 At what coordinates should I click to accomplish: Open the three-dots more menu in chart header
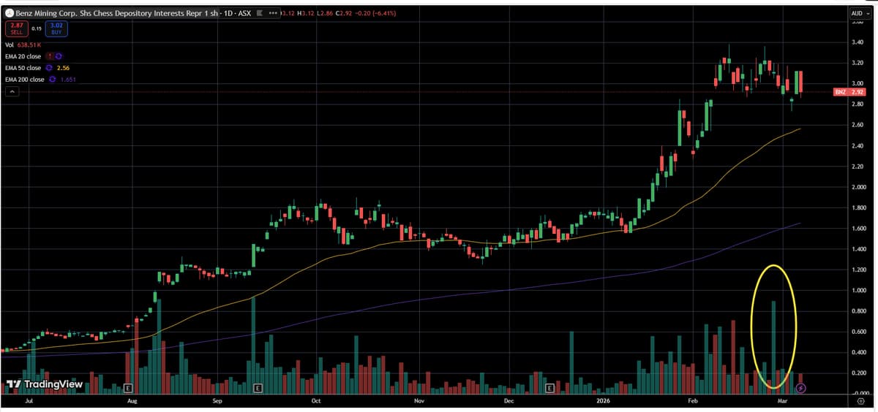pyautogui.click(x=274, y=13)
